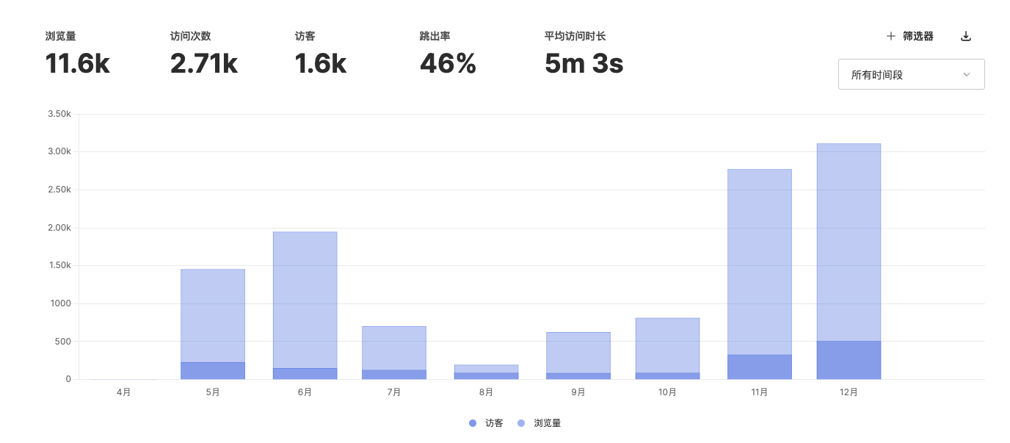Click the 12月 visitors dark bar segment

point(849,360)
